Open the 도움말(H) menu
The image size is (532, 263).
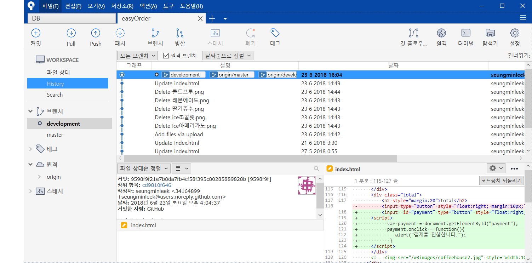coord(191,6)
